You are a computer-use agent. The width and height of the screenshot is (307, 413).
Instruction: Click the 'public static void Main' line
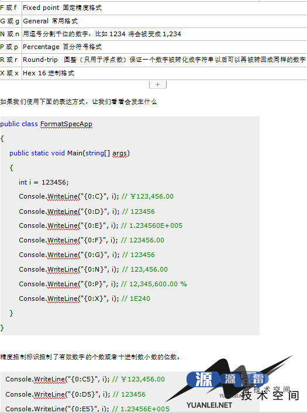[x=70, y=153]
